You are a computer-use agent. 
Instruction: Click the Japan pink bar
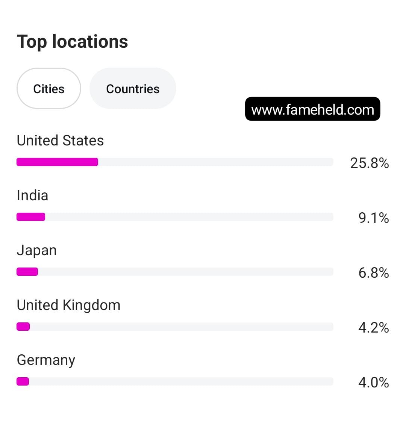coord(27,272)
